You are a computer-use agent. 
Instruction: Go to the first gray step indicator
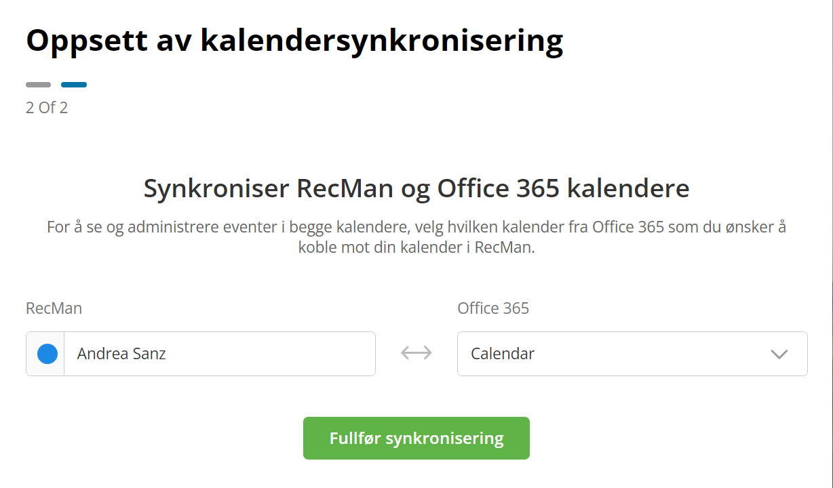[x=38, y=85]
